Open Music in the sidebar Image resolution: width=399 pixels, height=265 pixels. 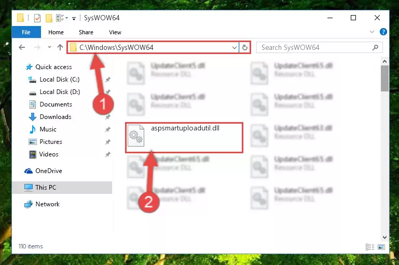click(x=48, y=129)
